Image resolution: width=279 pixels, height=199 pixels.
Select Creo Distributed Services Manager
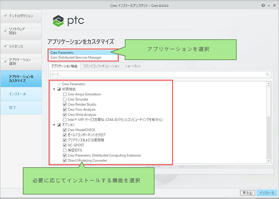click(83, 57)
